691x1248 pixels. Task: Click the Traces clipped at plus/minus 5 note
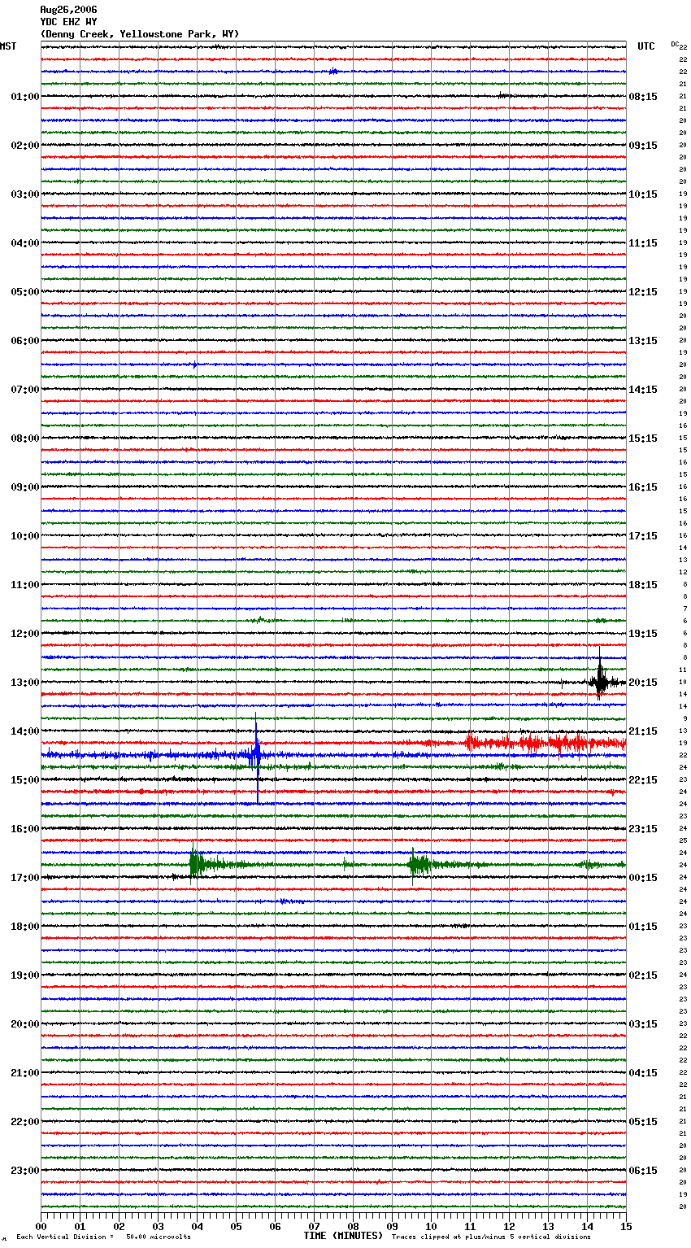click(491, 1237)
